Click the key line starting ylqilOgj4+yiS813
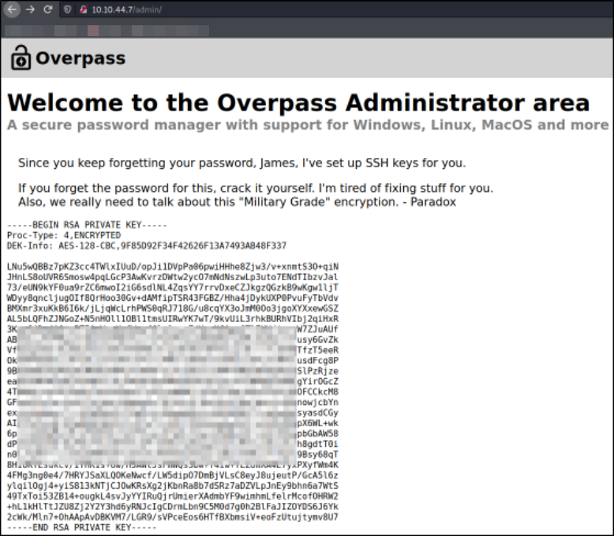The width and height of the screenshot is (614, 536). (x=172, y=485)
